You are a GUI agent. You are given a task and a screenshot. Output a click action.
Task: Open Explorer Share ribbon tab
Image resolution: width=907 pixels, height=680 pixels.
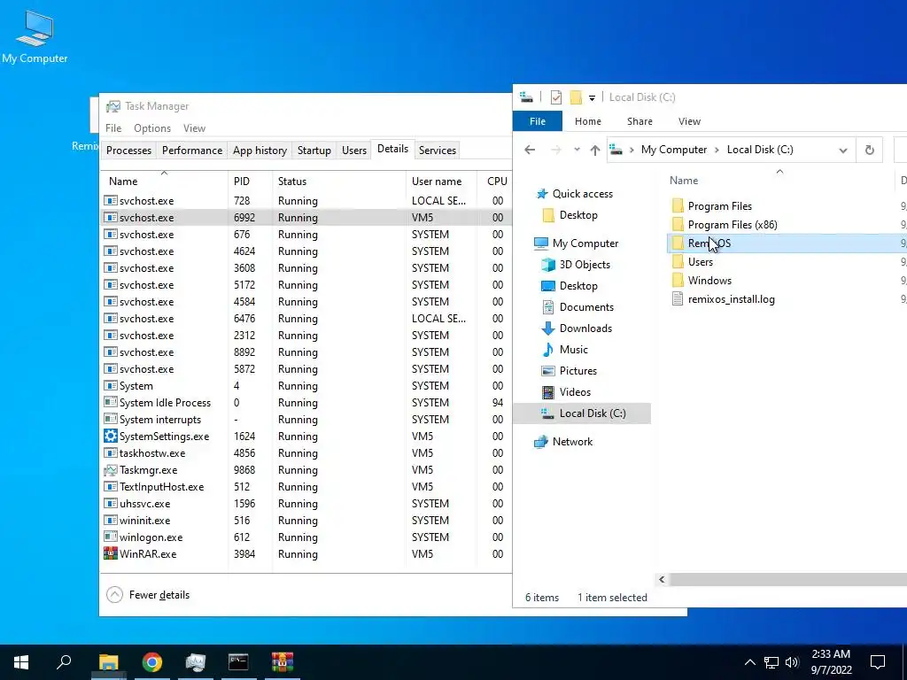[640, 120]
